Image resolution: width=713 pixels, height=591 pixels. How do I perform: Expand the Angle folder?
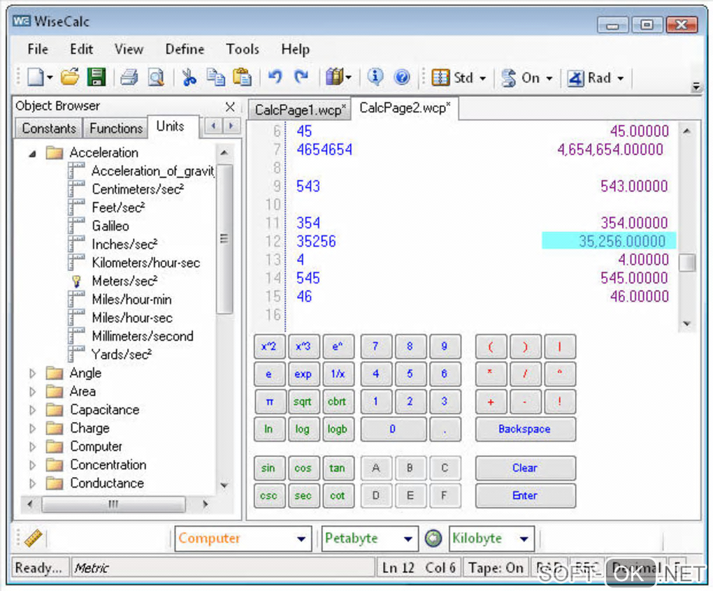pos(32,374)
